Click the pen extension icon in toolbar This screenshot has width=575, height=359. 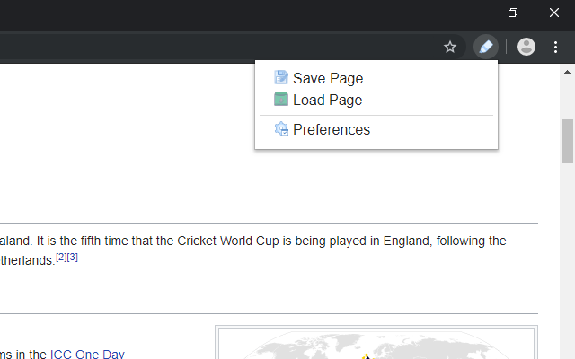coord(485,47)
